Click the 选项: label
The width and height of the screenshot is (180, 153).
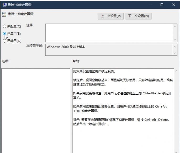point(5,61)
